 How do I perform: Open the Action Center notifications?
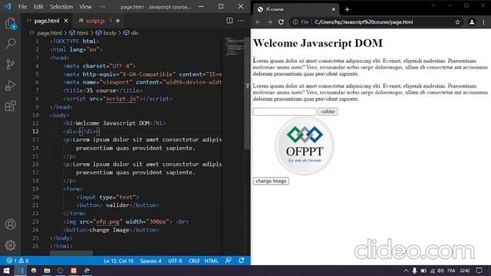click(479, 271)
